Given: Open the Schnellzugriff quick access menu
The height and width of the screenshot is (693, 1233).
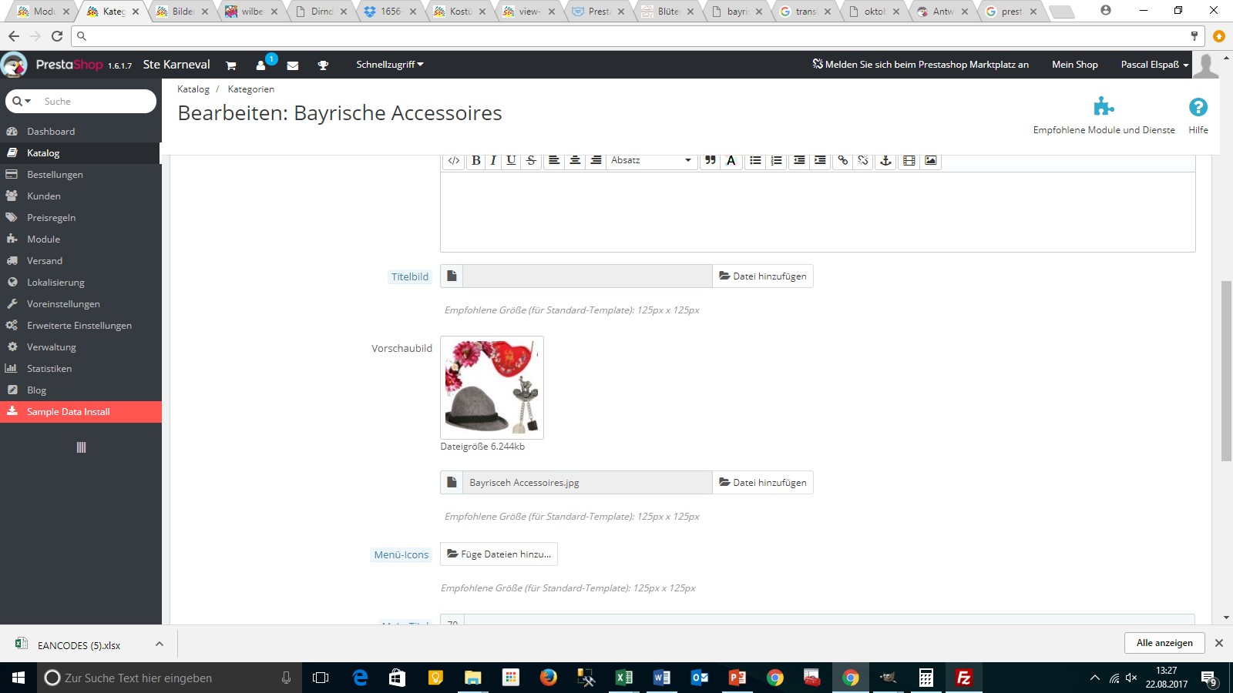Looking at the screenshot, I should [390, 65].
